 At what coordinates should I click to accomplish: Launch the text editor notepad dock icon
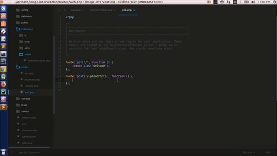(x=3, y=39)
